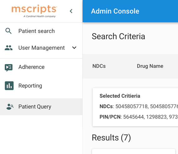Click the Admin Console header title
This screenshot has width=178, height=154.
[x=115, y=11]
